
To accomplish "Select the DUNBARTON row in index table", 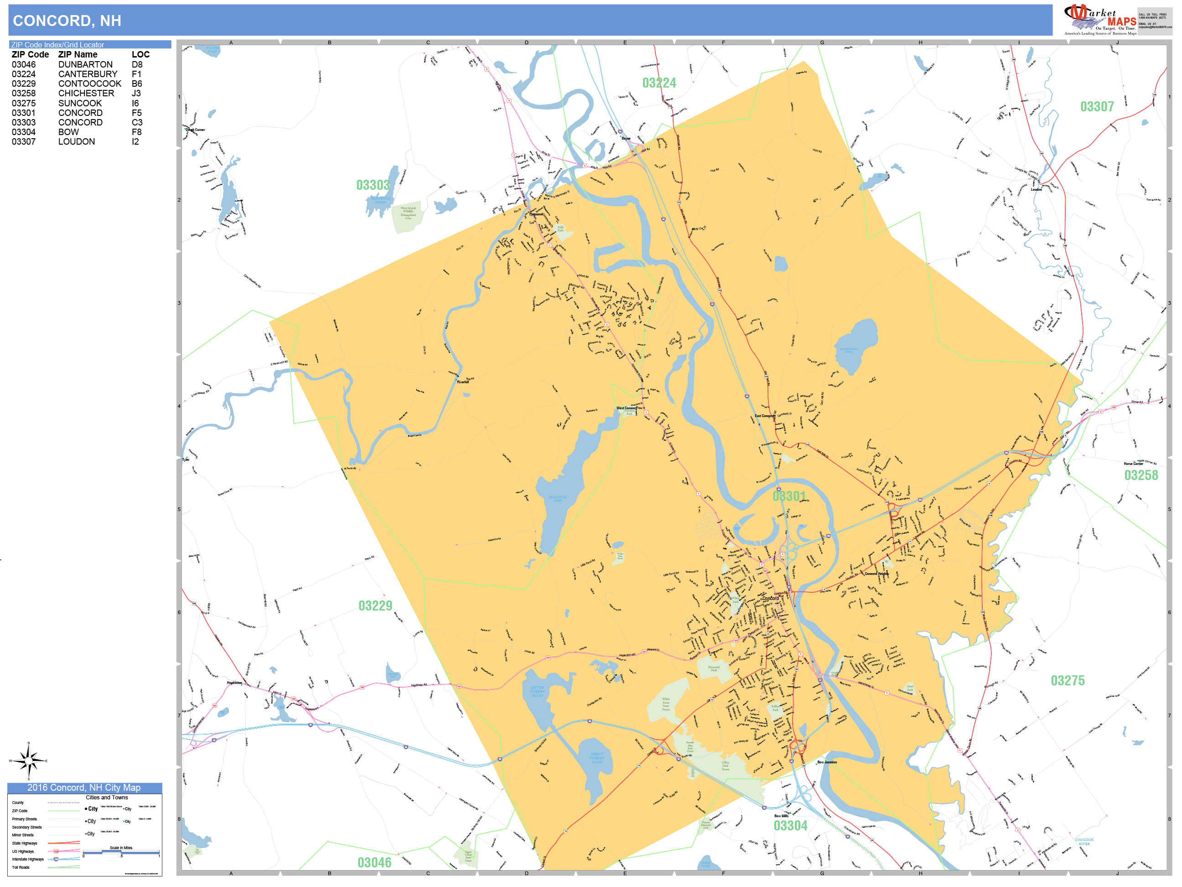I will [x=78, y=65].
